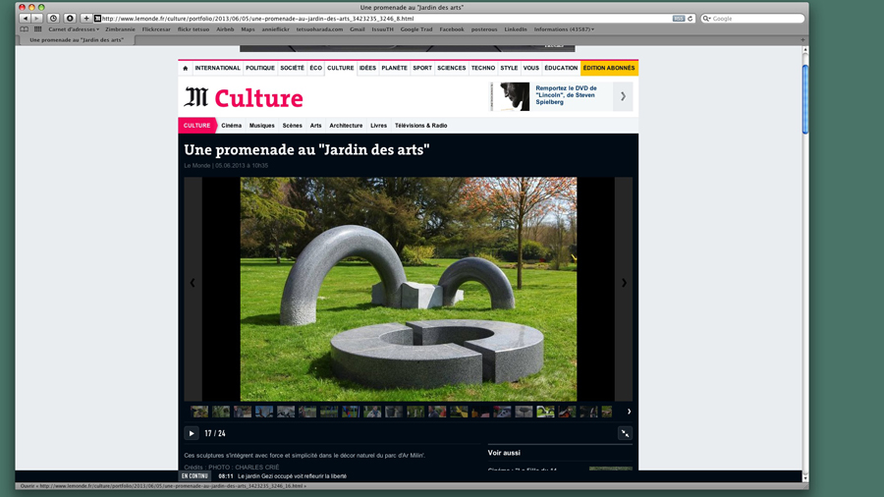884x497 pixels.
Task: Open the Zimbrannie bookmark
Action: click(x=120, y=29)
